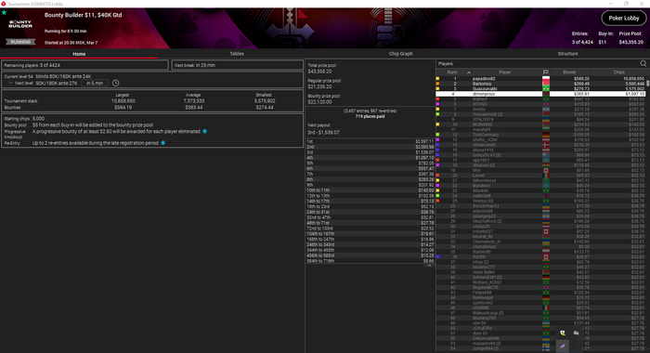Screen dimensions: 650x353
Task: Click the Poker Lobby button
Action: coord(624,18)
